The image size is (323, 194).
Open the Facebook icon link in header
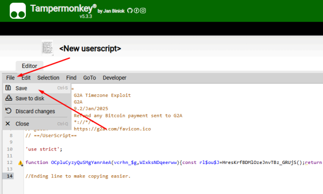tap(136, 11)
